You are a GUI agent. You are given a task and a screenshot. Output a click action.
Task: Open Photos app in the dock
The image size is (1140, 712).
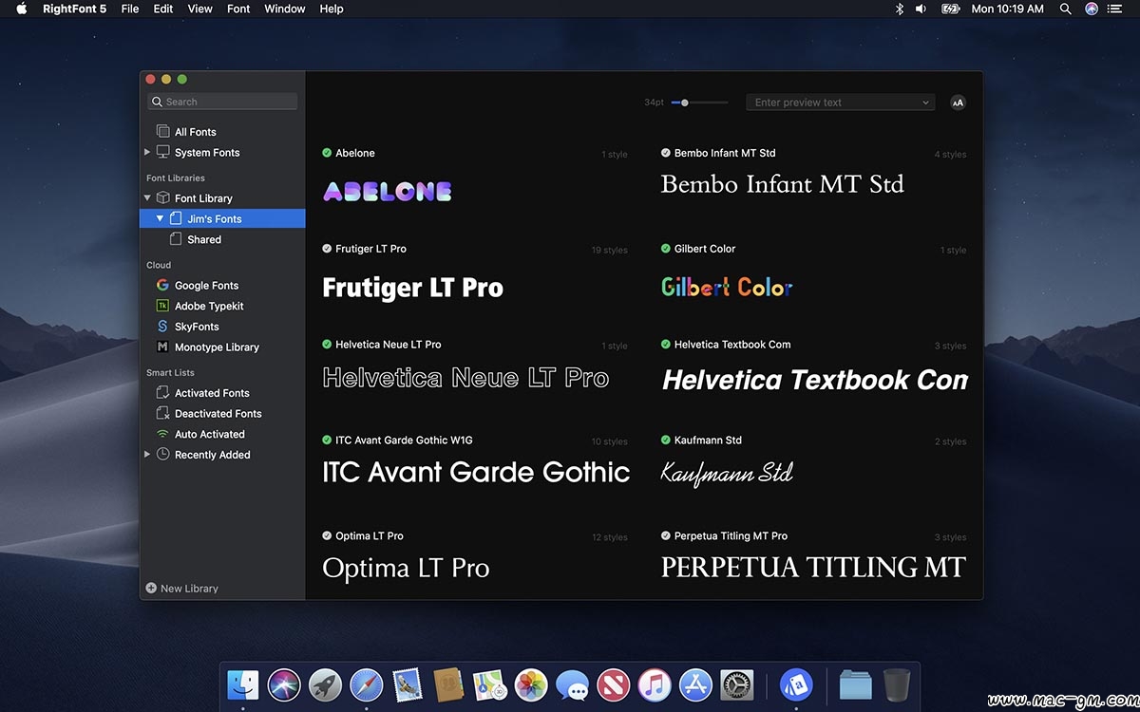[x=531, y=684]
